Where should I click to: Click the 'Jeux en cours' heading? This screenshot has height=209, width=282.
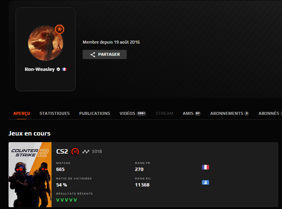(x=30, y=133)
